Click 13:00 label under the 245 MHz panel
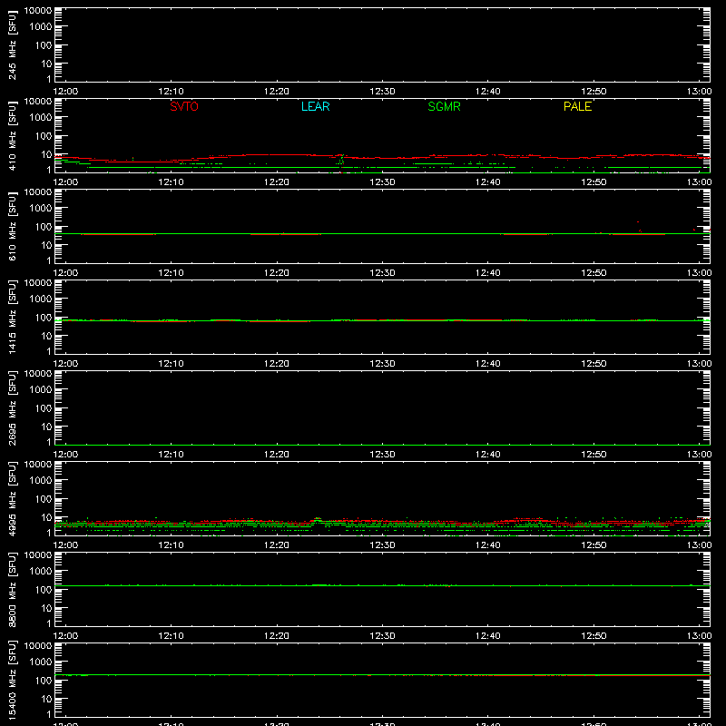The width and height of the screenshot is (726, 726). 699,92
